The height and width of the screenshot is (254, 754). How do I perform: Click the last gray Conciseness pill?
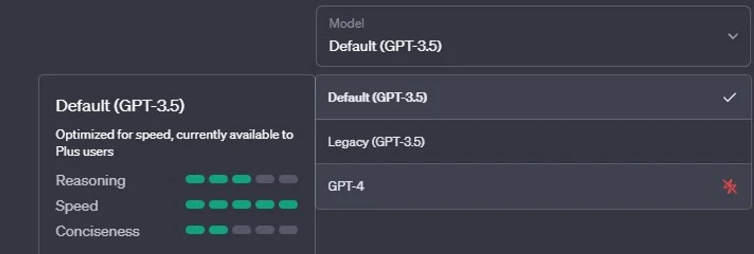289,230
